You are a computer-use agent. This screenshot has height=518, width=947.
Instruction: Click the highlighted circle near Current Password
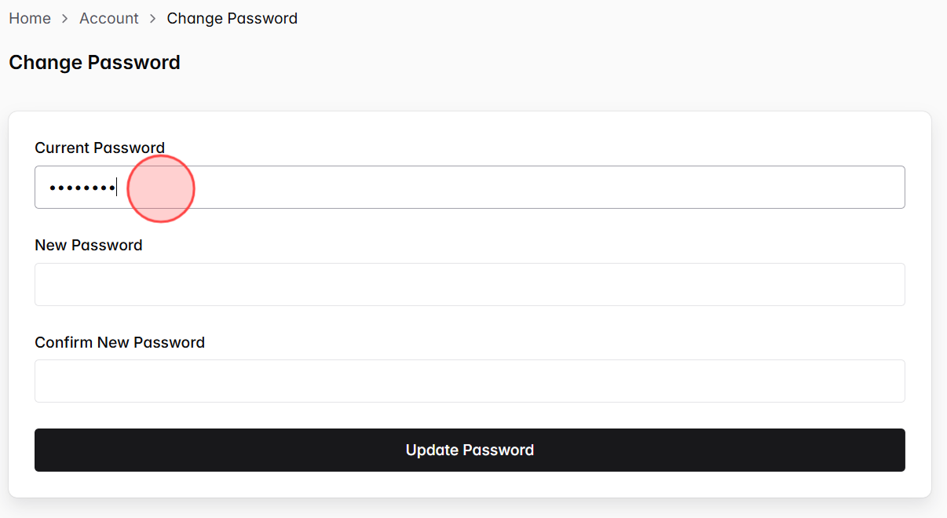point(161,188)
